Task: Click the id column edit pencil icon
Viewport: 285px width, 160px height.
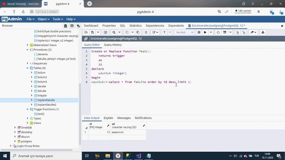Action: pos(108,125)
